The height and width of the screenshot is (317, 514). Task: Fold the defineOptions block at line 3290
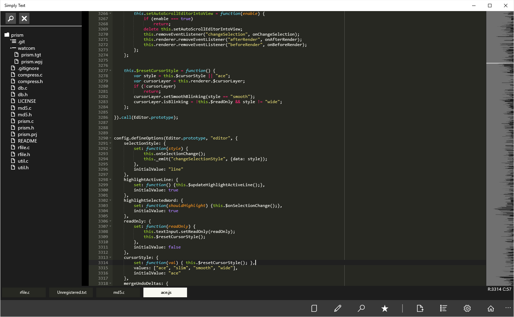110,138
